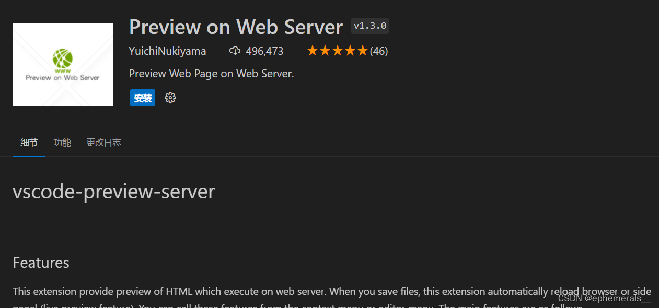This screenshot has height=308, width=659.
Task: Open the (46) rating reviews count
Action: (379, 51)
